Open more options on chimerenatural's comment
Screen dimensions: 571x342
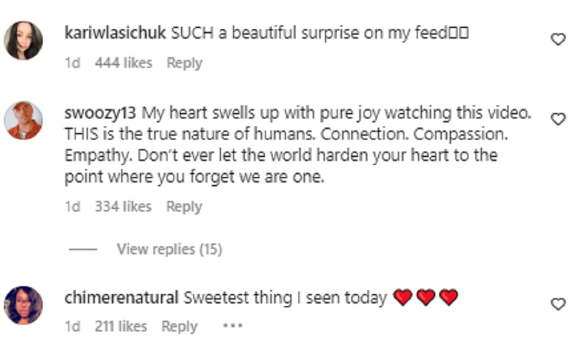(x=233, y=327)
